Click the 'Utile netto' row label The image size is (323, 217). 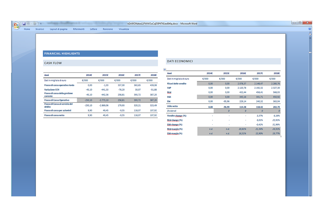point(172,106)
